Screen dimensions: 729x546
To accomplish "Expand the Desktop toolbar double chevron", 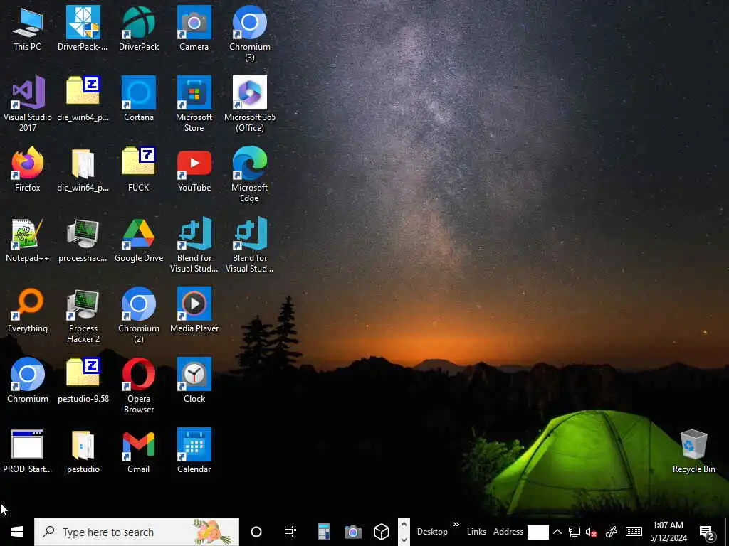I will pyautogui.click(x=456, y=525).
